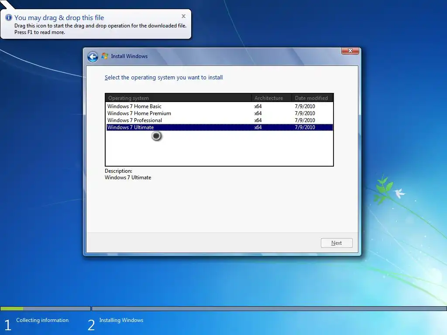
Task: Click the Architecture column header
Action: [x=272, y=98]
